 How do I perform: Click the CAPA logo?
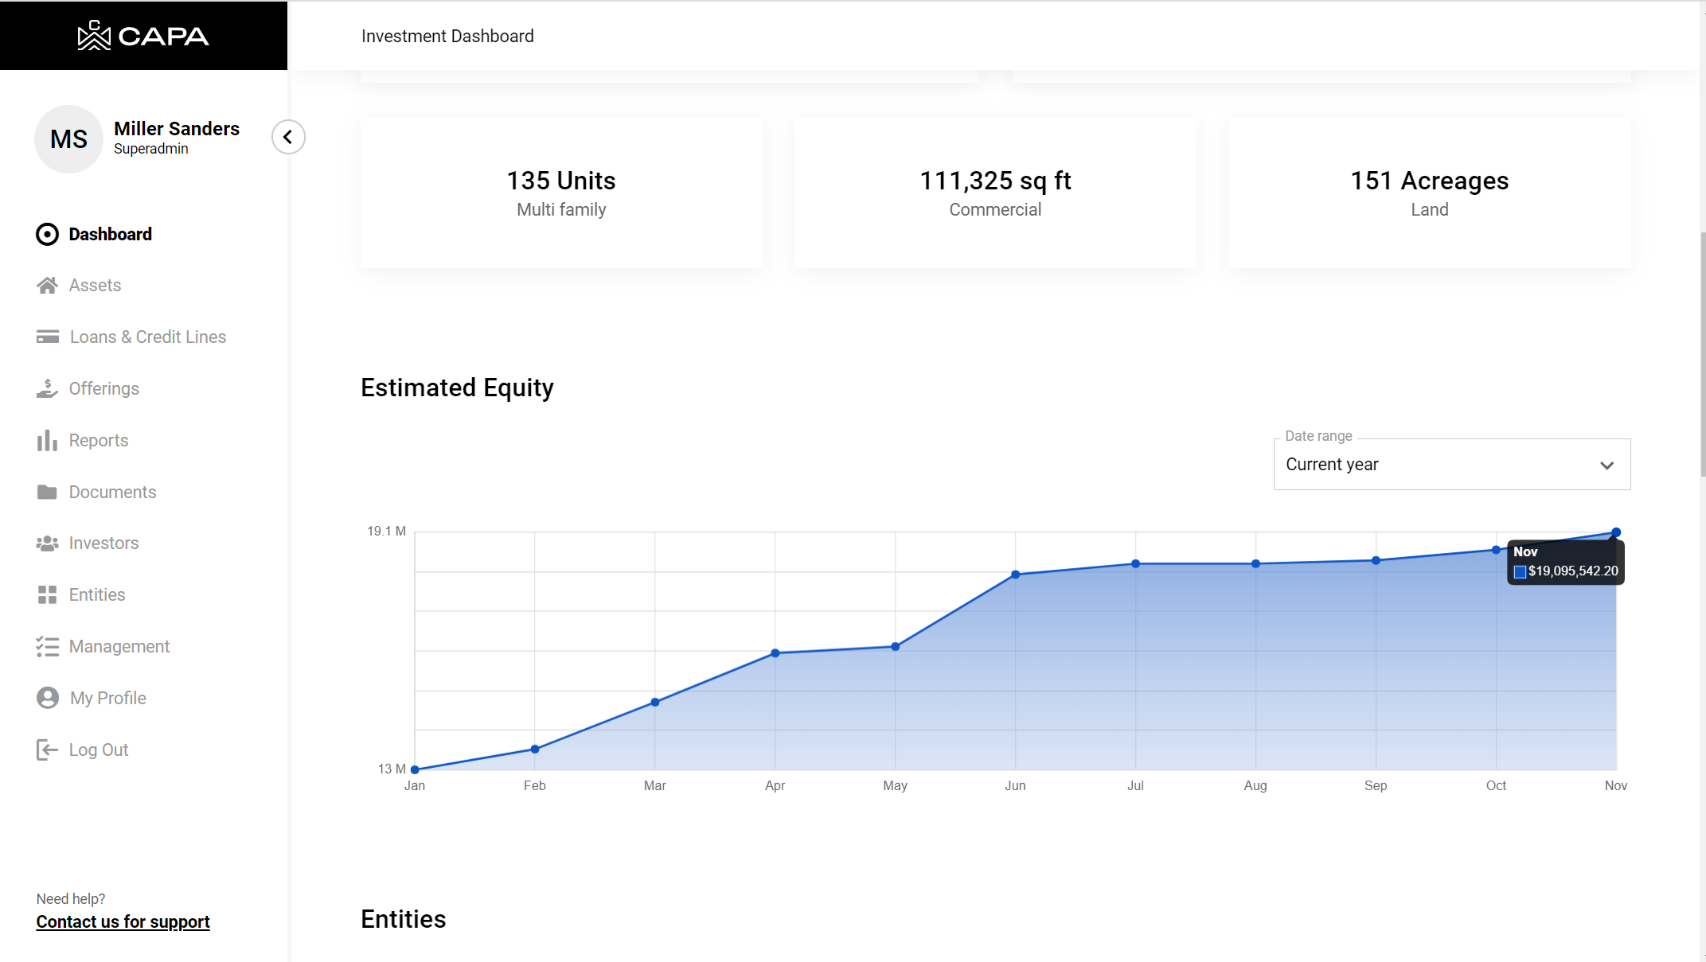pyautogui.click(x=143, y=36)
